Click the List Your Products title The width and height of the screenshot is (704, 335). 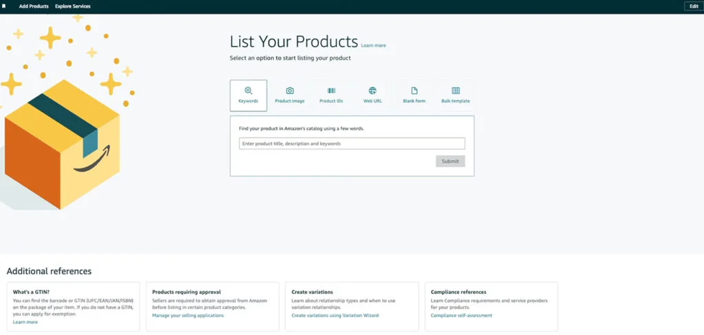pyautogui.click(x=294, y=41)
